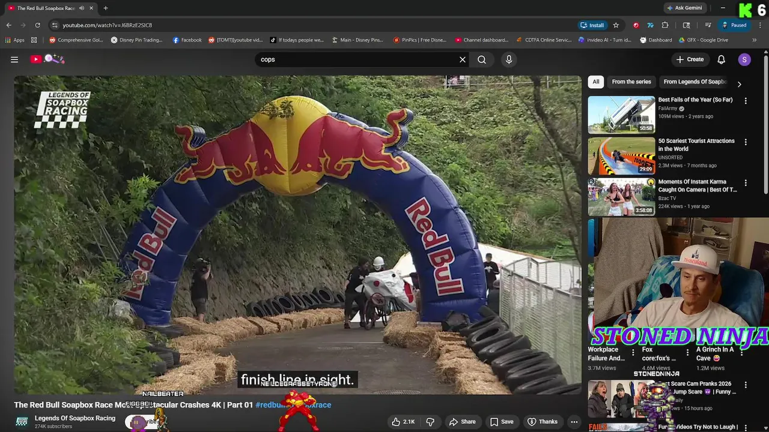Viewport: 769px width, 432px height.
Task: Bookmark this page with the star
Action: (616, 25)
